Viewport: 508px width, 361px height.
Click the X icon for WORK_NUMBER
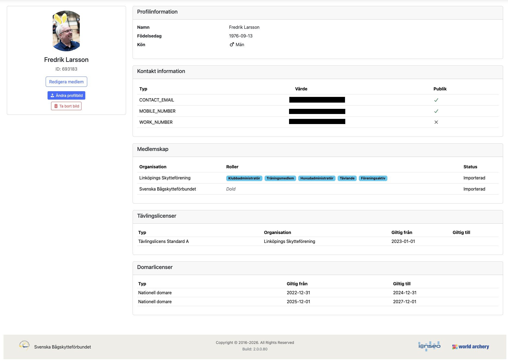436,122
